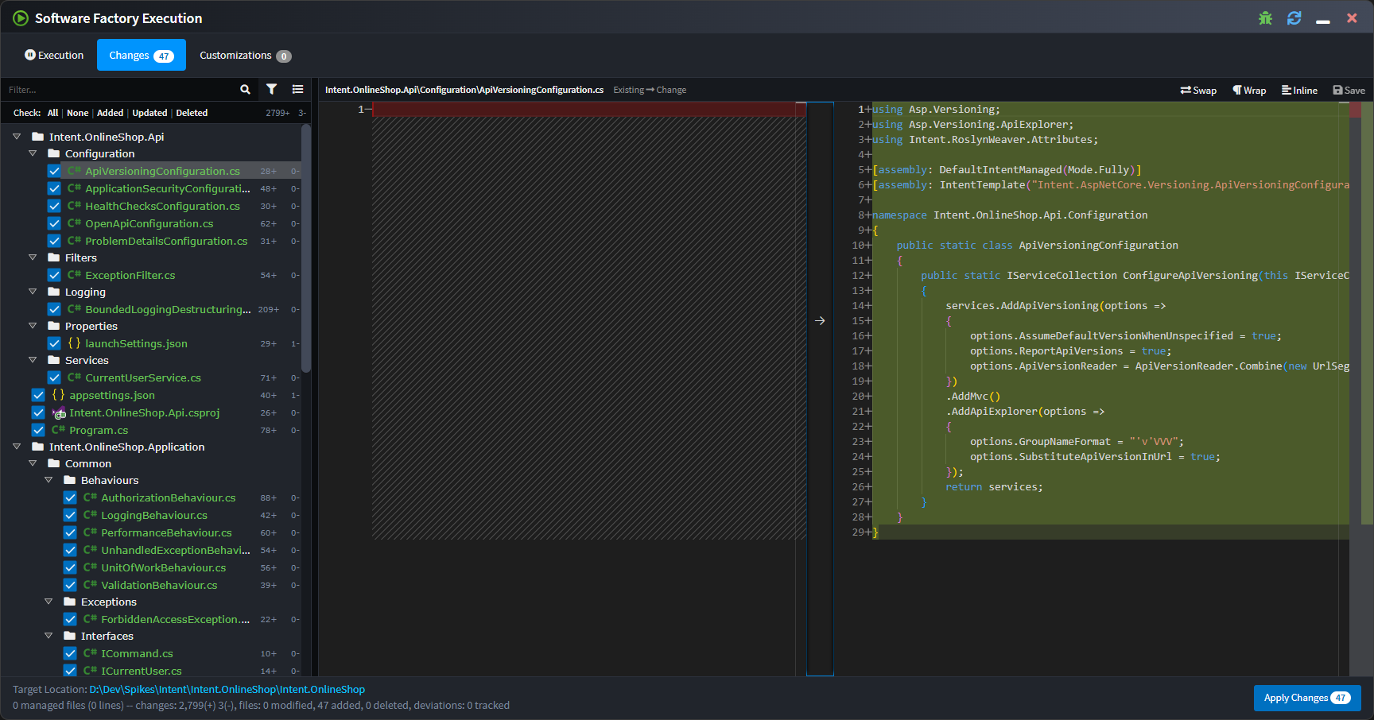Image resolution: width=1374 pixels, height=720 pixels.
Task: Switch the diff to Inline view
Action: click(x=1299, y=90)
